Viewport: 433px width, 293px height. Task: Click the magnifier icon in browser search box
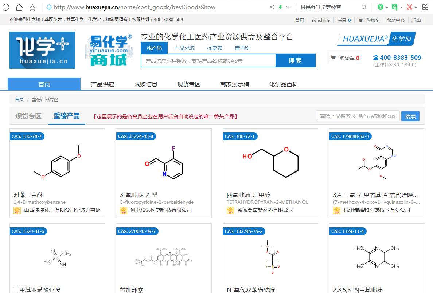click(x=364, y=7)
